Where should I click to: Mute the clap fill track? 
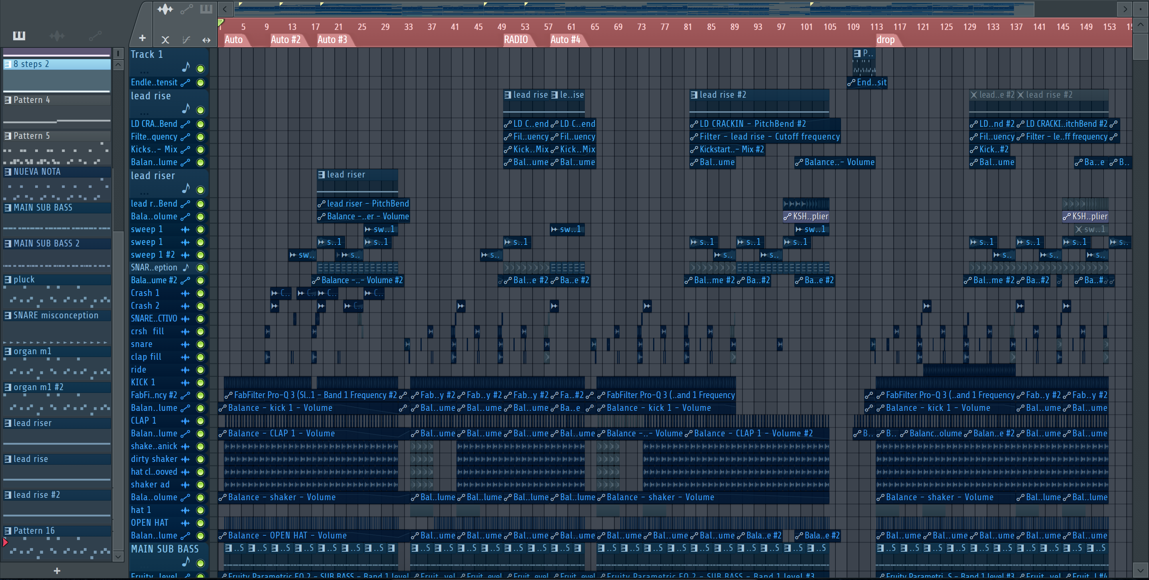tap(201, 357)
